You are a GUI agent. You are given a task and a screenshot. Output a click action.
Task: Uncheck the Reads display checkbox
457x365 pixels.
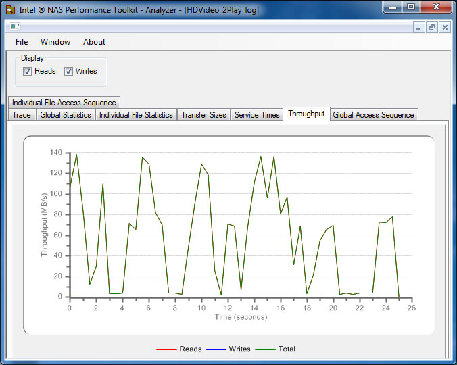(x=28, y=71)
